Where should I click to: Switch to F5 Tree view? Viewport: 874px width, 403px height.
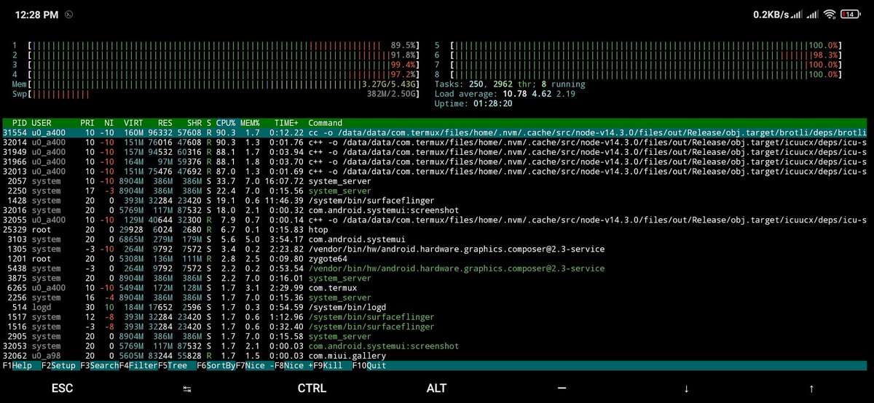pos(172,365)
